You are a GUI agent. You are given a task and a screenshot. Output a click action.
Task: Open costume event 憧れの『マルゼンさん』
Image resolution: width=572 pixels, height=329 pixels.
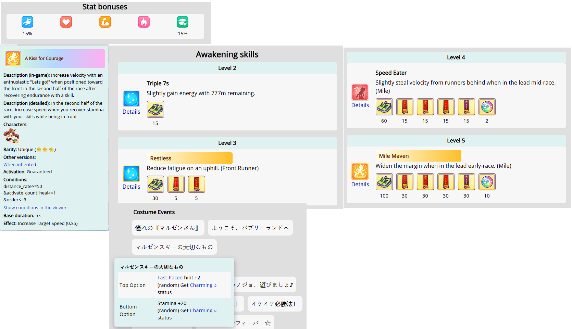pyautogui.click(x=168, y=228)
